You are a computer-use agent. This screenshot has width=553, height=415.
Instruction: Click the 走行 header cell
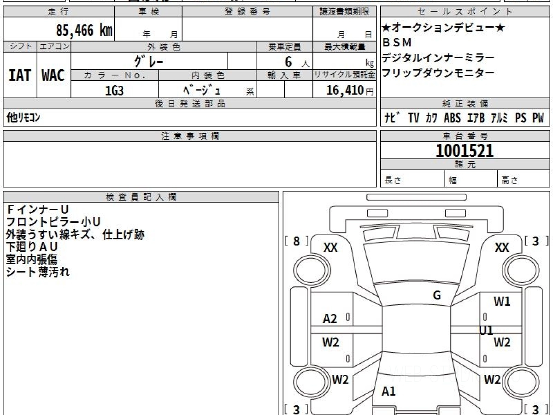59,12
